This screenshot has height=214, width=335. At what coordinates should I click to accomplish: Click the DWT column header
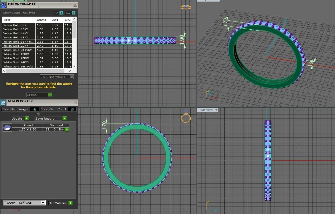tap(57, 20)
